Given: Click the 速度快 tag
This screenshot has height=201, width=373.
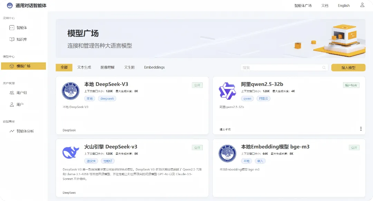Looking at the screenshot, I should pos(91,161).
